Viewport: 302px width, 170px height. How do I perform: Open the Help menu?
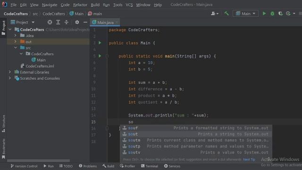[158, 5]
